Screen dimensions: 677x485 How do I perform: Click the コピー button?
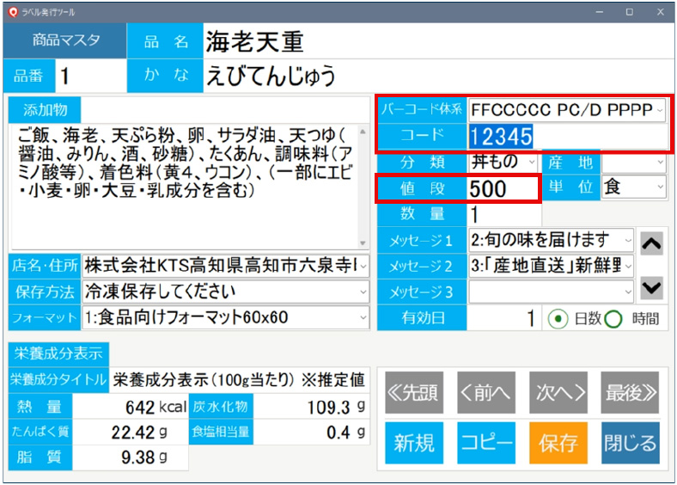[x=485, y=443]
